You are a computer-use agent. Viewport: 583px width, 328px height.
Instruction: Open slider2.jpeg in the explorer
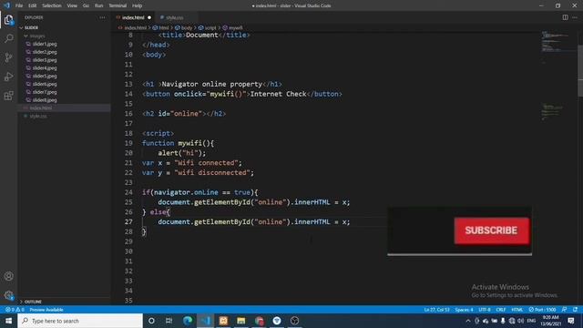click(45, 52)
